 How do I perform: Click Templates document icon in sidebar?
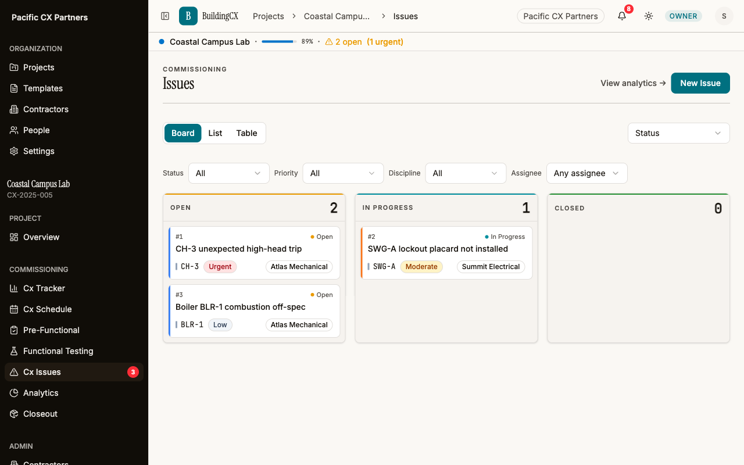[x=14, y=88]
